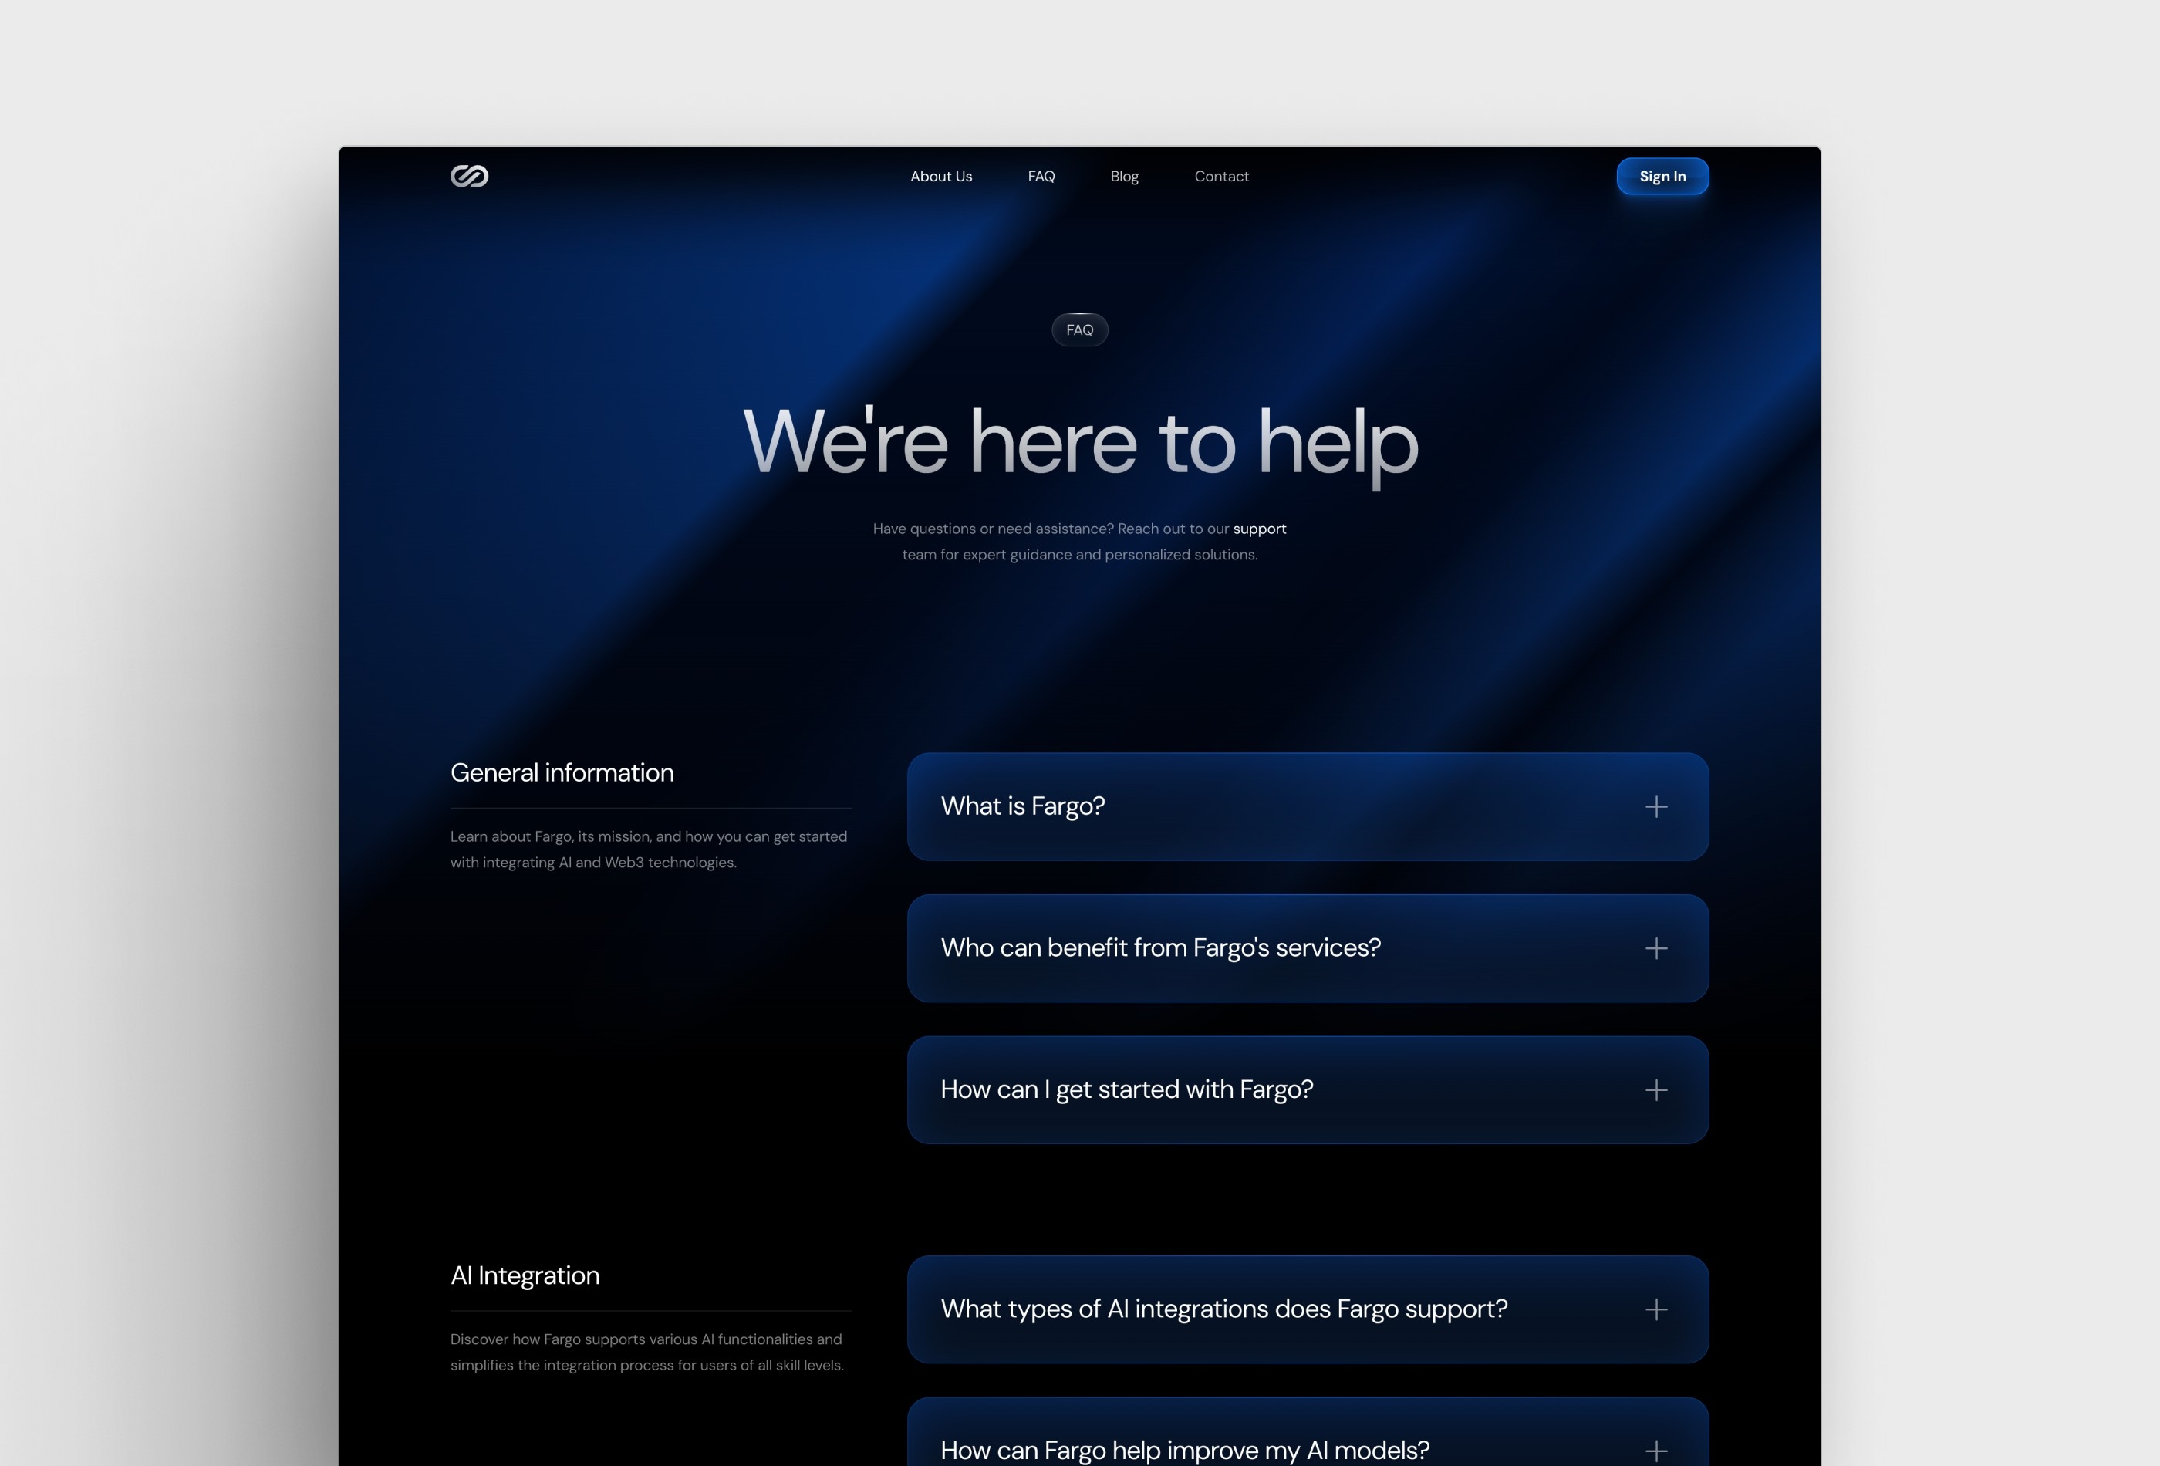Click the plus icon on 'How can I get started'
The height and width of the screenshot is (1466, 2160).
[1655, 1088]
